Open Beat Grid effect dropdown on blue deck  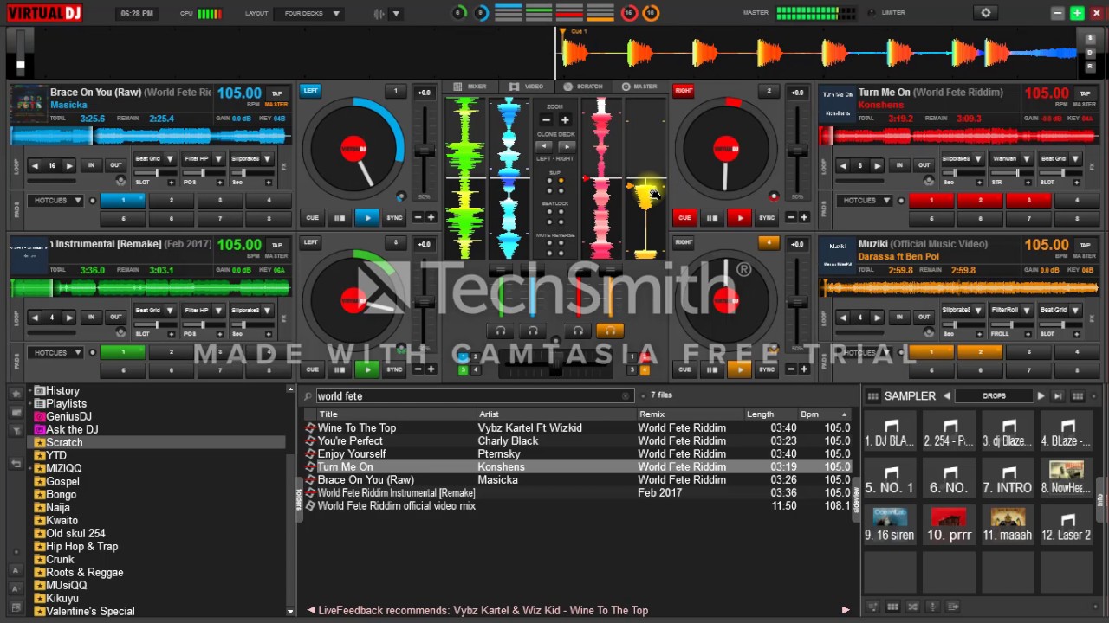coord(170,159)
